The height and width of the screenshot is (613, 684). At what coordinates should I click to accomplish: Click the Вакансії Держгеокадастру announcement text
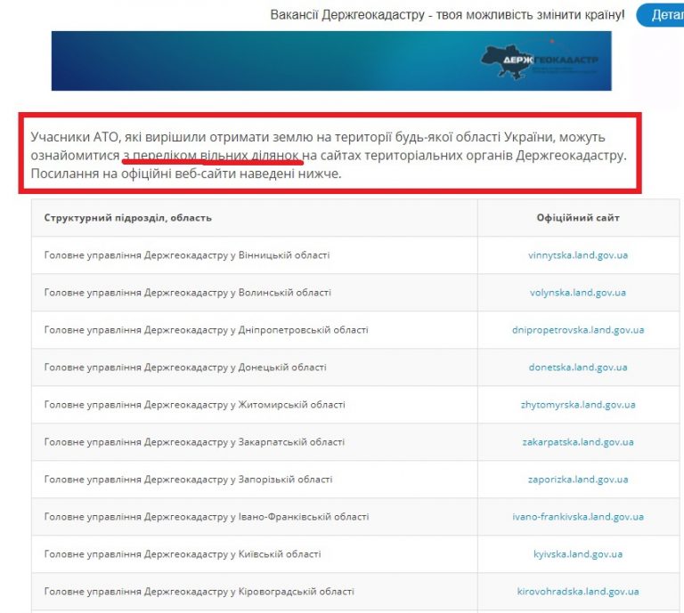coord(447,15)
